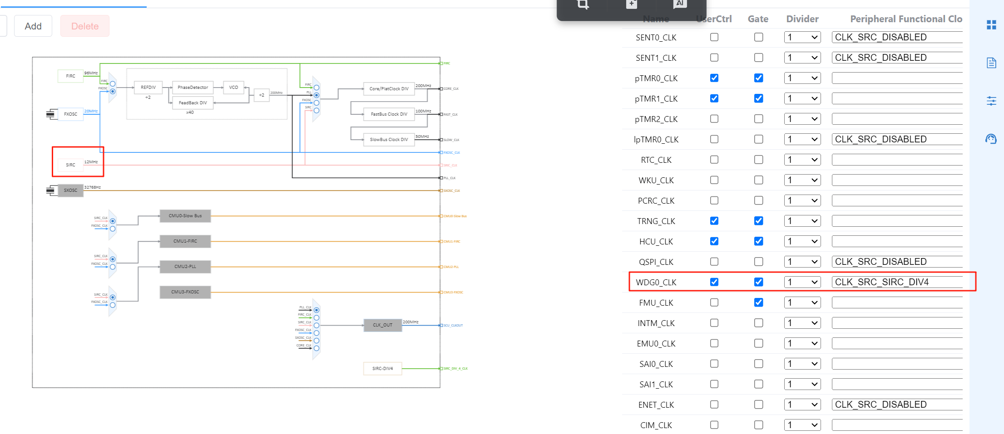
Task: Select SIRC input on system clock mux
Action: coord(317,110)
